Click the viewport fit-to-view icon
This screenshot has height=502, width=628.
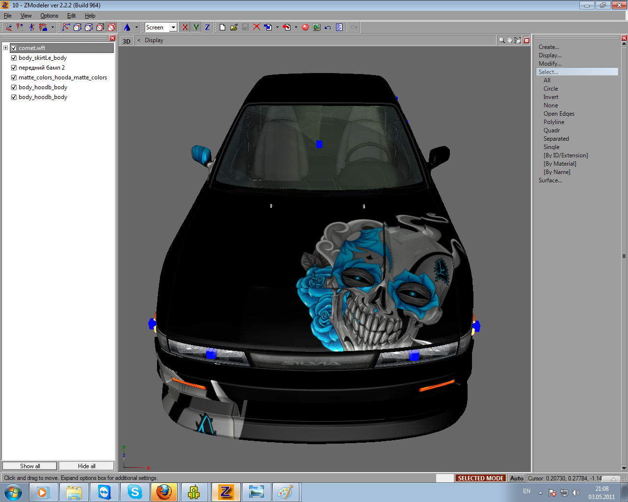coord(518,40)
